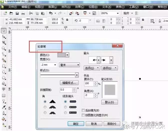
Task: Open the 选项(O) dropdown button
Action: pos(92,68)
